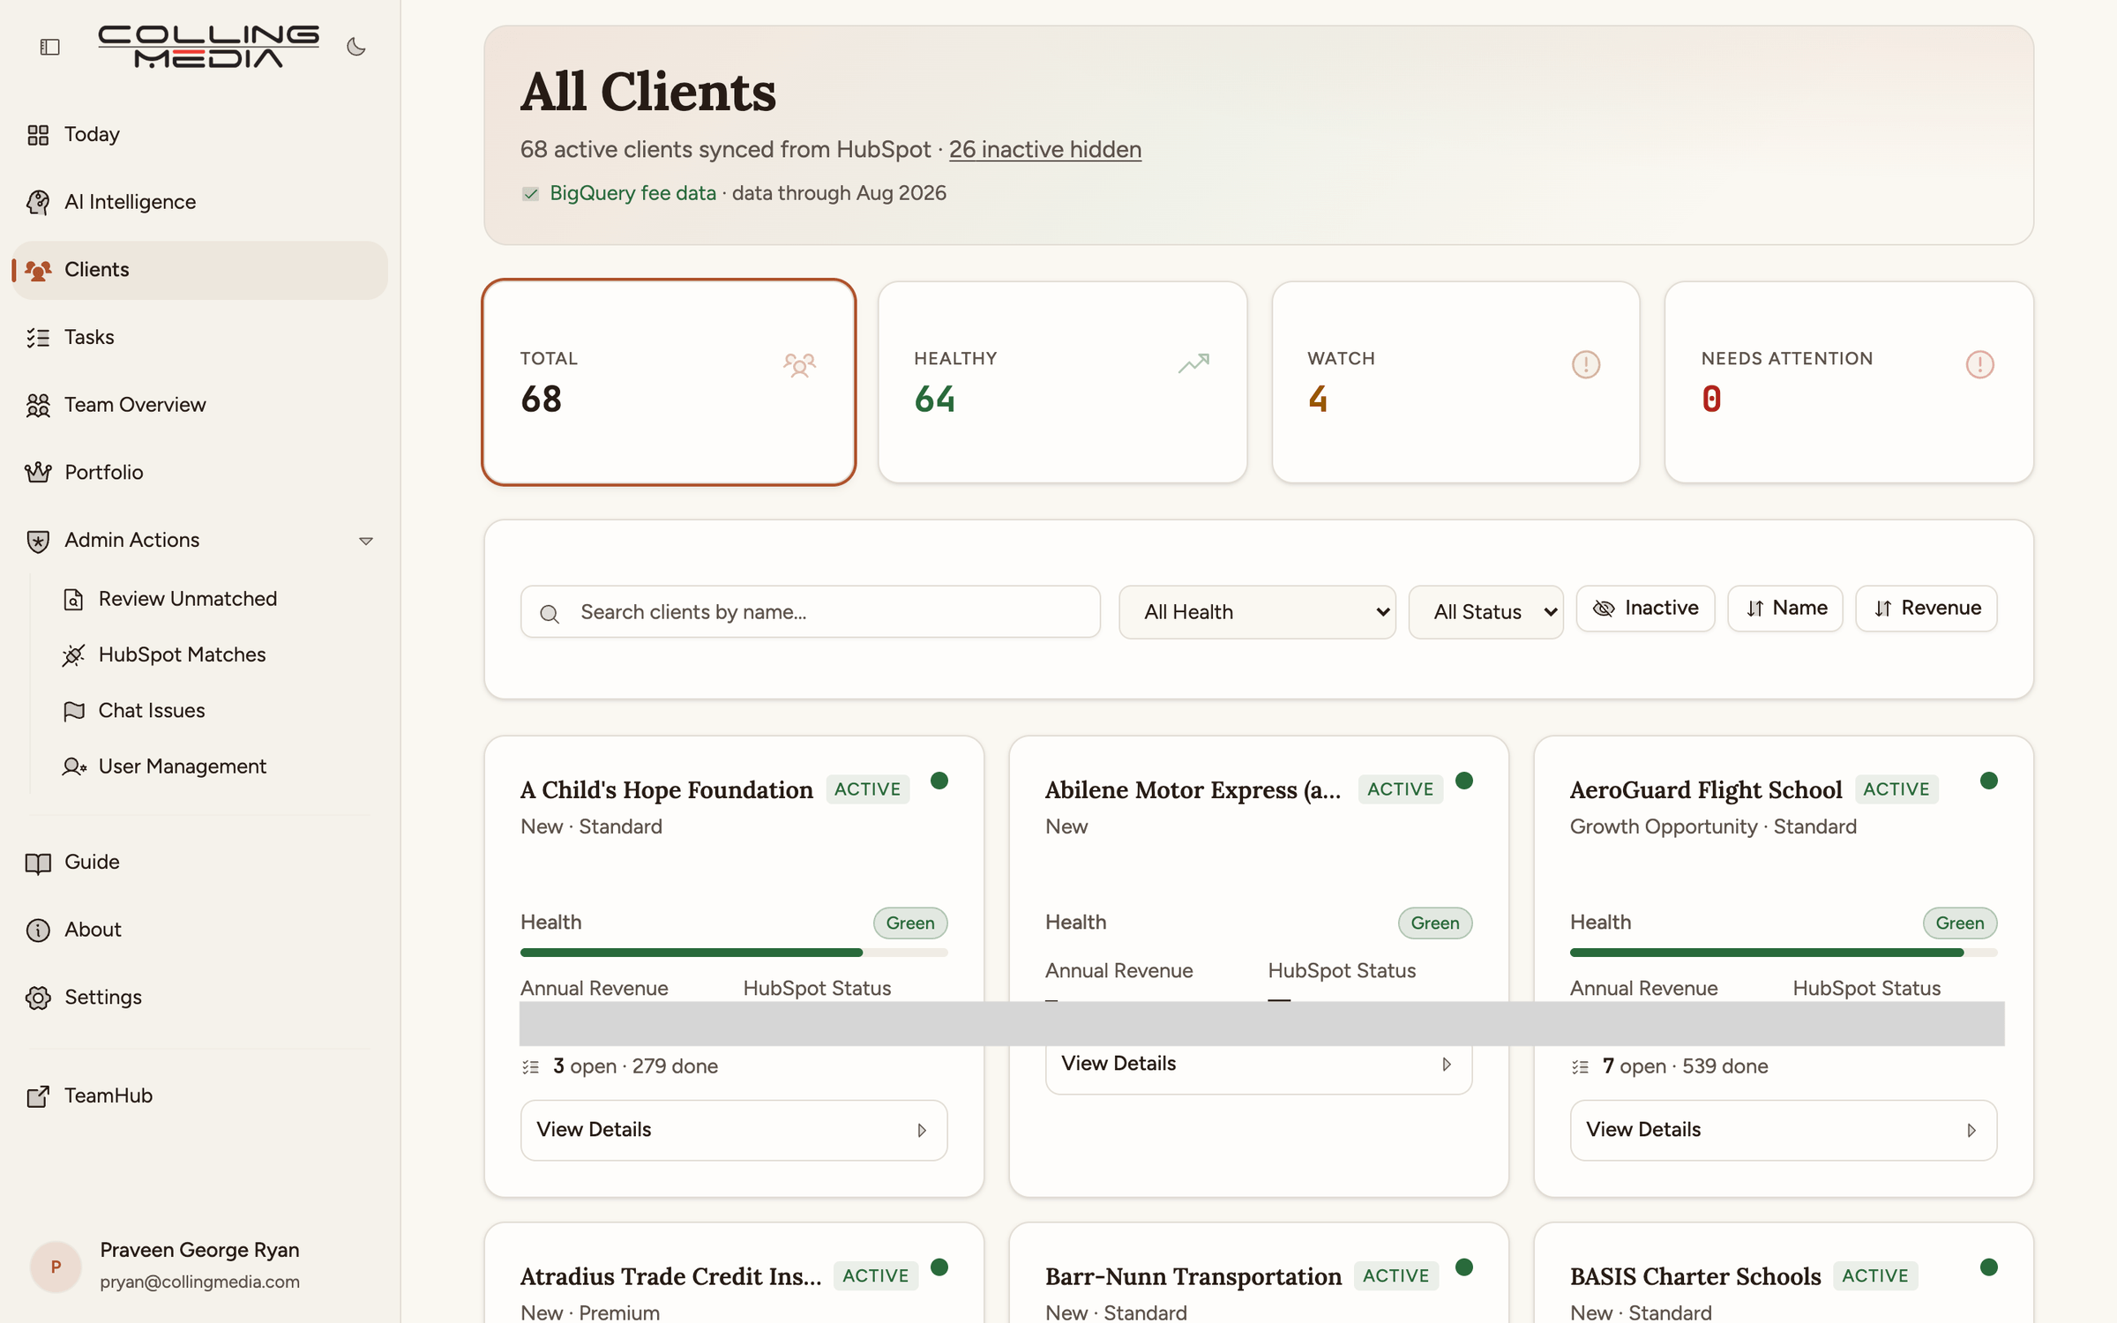Open the All Health dropdown

(x=1257, y=612)
